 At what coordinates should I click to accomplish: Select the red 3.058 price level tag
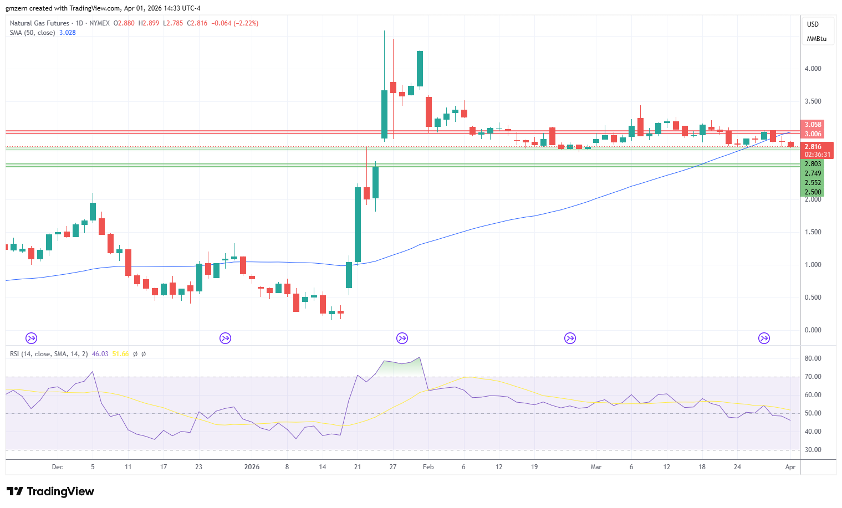(x=813, y=125)
